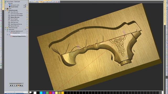168x94 pixels.
Task: Select relief layer Трость Последняя Левая
Action: (x=16, y=14)
